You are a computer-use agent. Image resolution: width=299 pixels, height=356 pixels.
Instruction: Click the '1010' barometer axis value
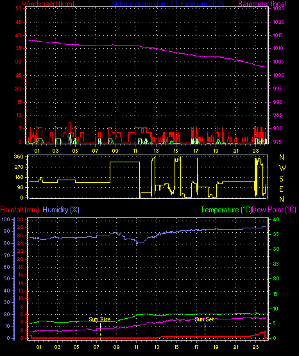click(x=278, y=48)
